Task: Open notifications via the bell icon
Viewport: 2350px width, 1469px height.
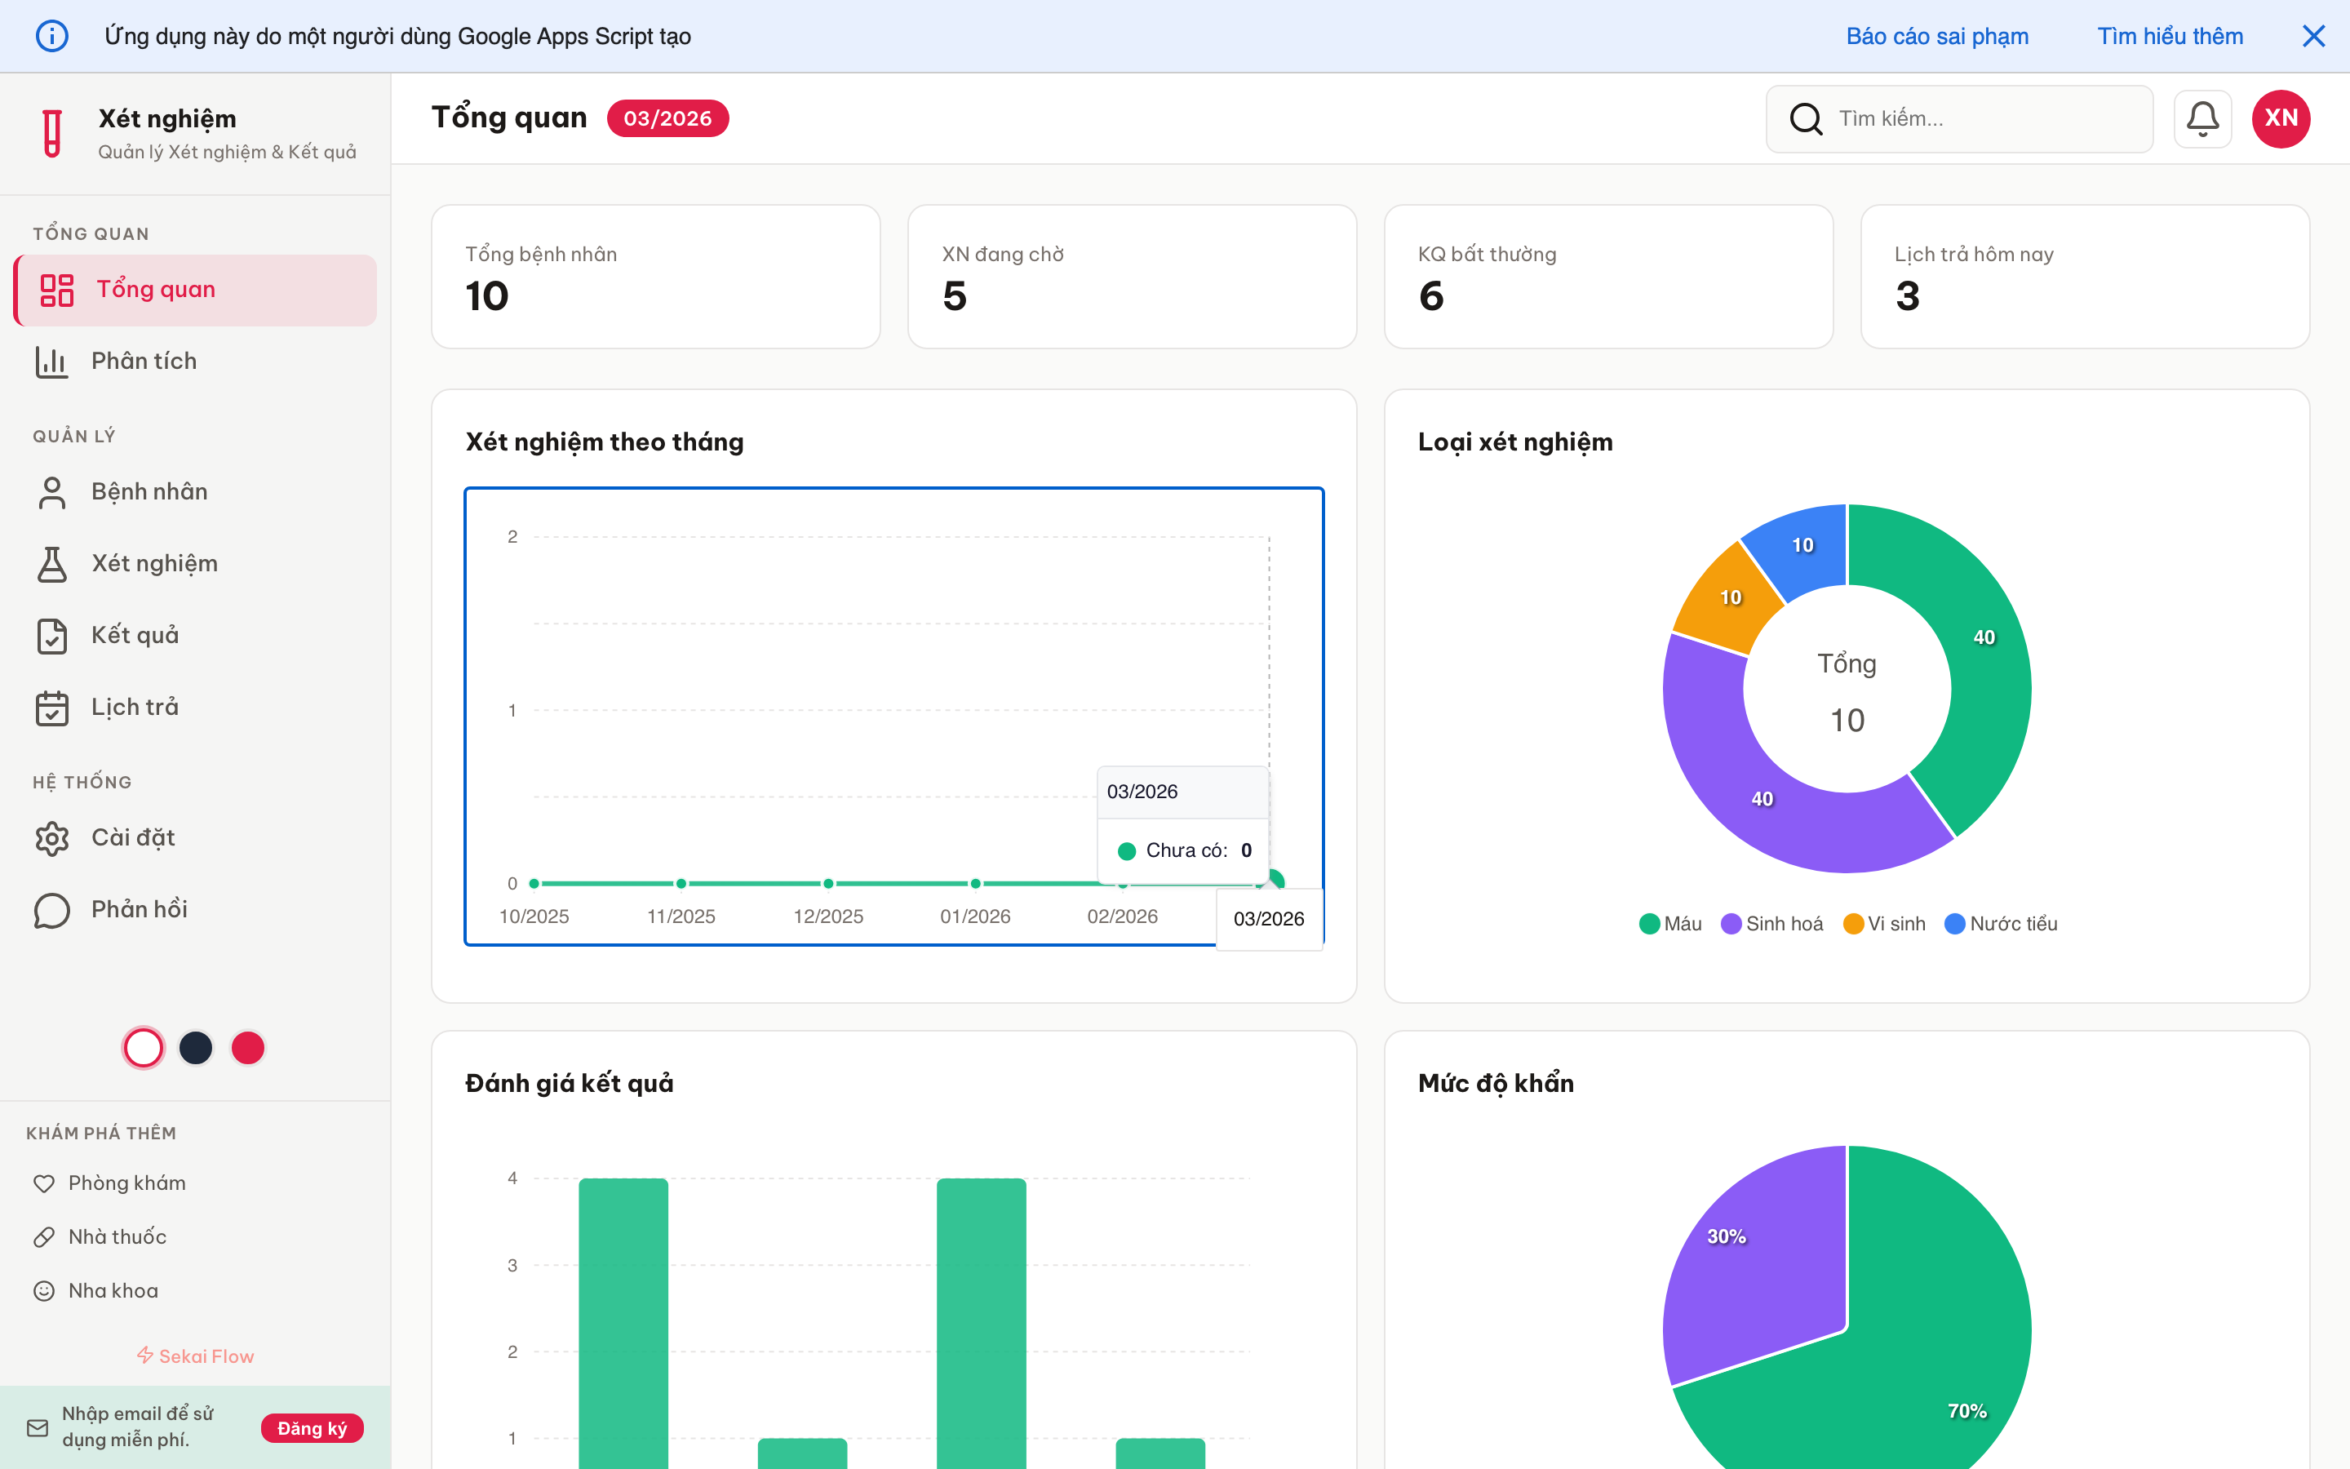Action: pos(2202,118)
